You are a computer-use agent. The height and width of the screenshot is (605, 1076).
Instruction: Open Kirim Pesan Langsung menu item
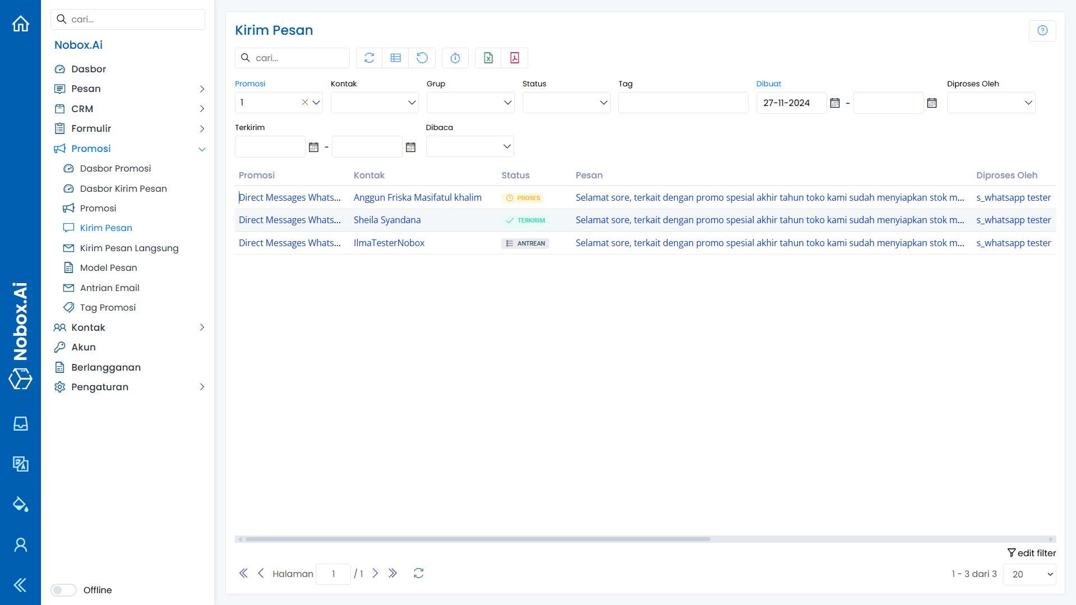129,248
